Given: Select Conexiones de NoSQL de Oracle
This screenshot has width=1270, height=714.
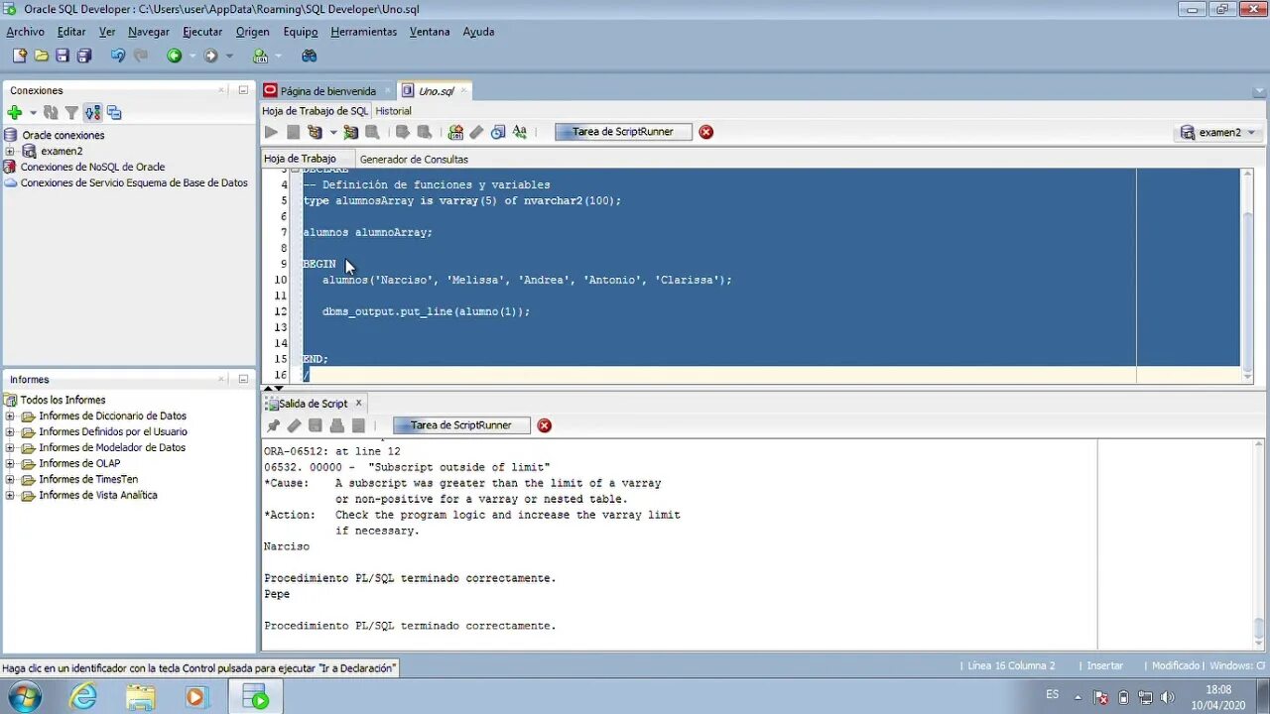Looking at the screenshot, I should 92,167.
